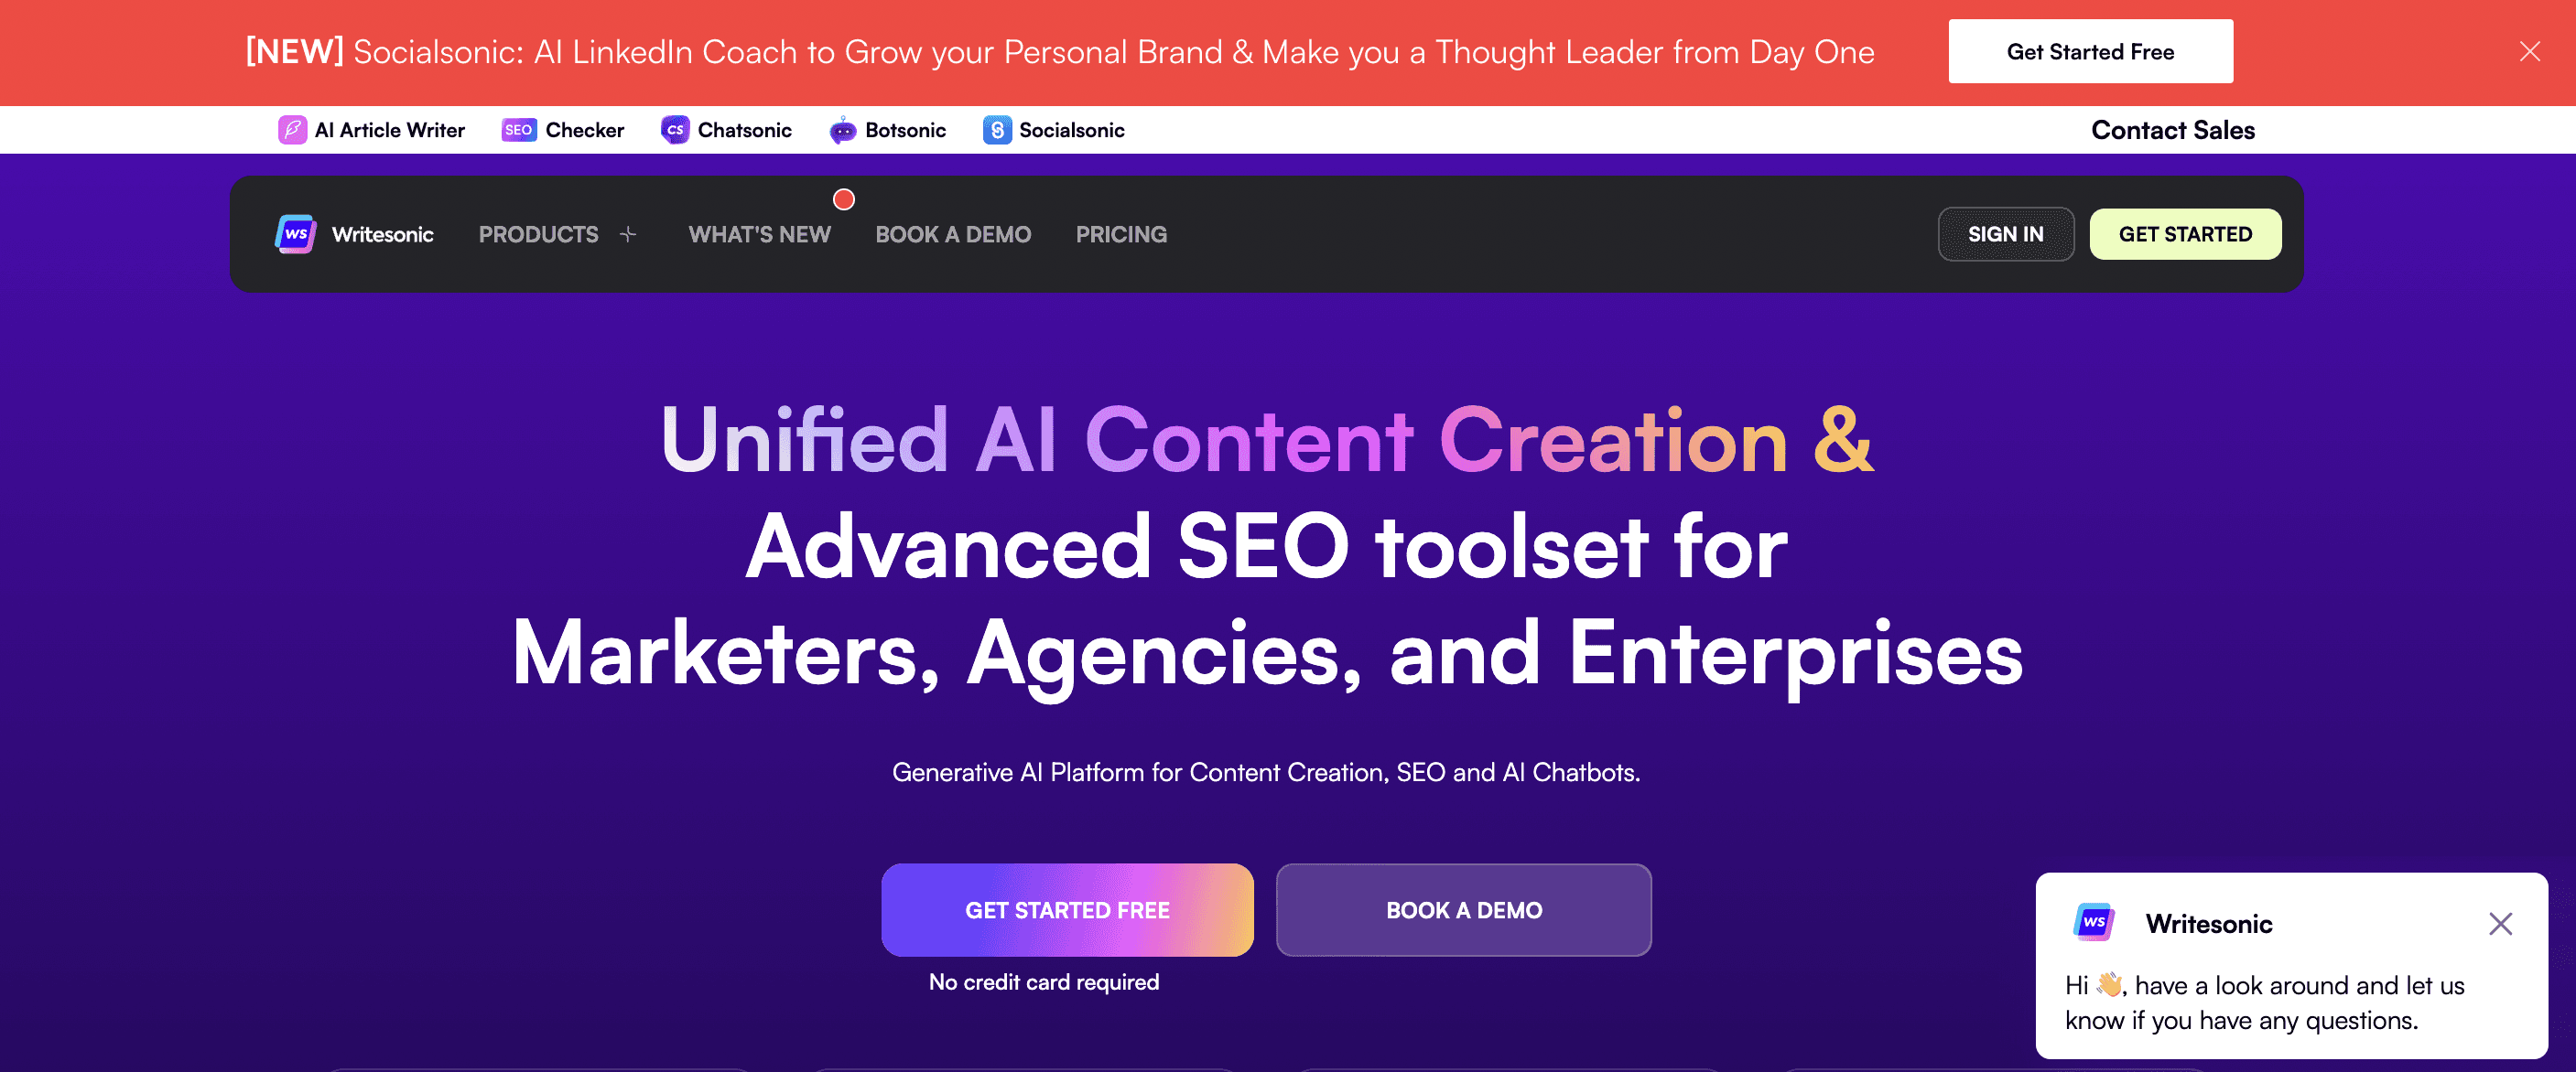Image resolution: width=2576 pixels, height=1072 pixels.
Task: Click the Chatsonic icon
Action: click(x=676, y=130)
